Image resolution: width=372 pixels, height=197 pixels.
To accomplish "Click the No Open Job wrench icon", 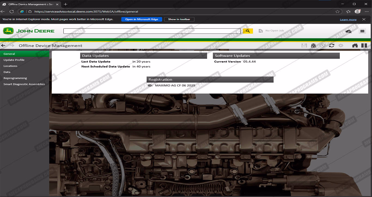I will tap(260, 31).
